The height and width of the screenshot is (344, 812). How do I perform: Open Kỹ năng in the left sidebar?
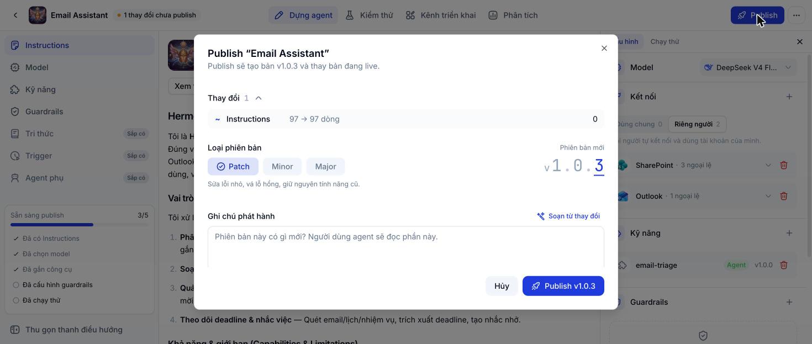[x=80, y=89]
